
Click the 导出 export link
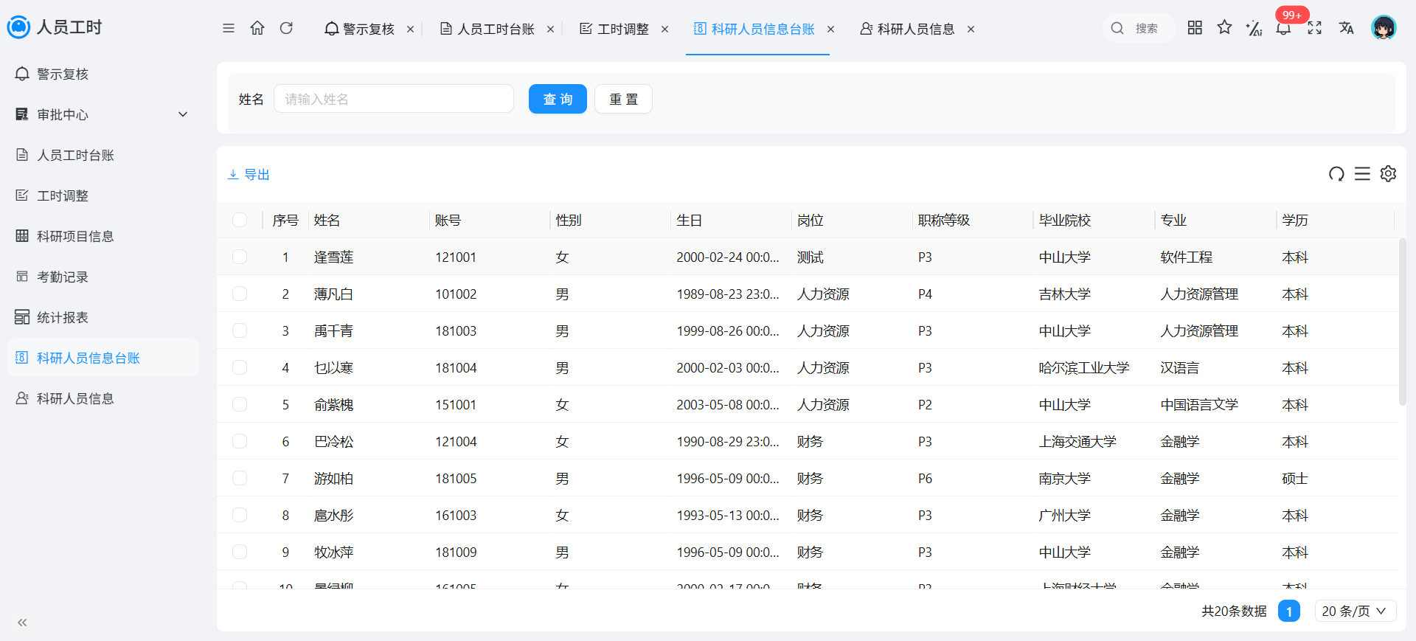[249, 175]
